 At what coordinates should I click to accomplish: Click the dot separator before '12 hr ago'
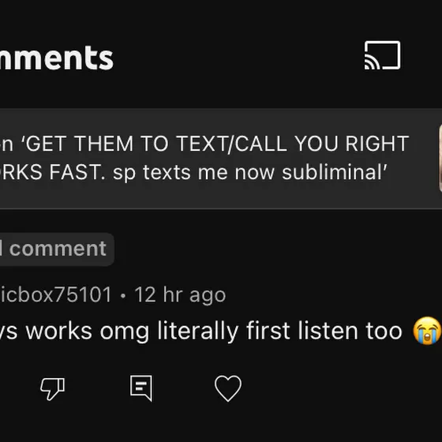click(x=123, y=296)
